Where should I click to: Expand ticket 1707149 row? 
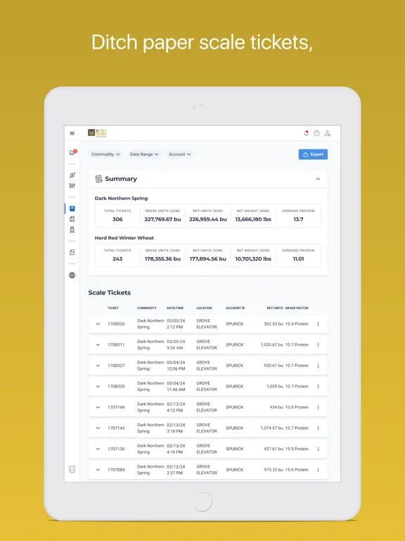[98, 407]
